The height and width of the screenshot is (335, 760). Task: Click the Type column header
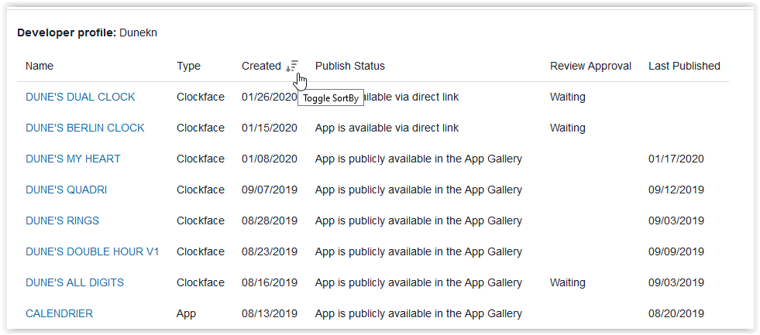coord(188,66)
